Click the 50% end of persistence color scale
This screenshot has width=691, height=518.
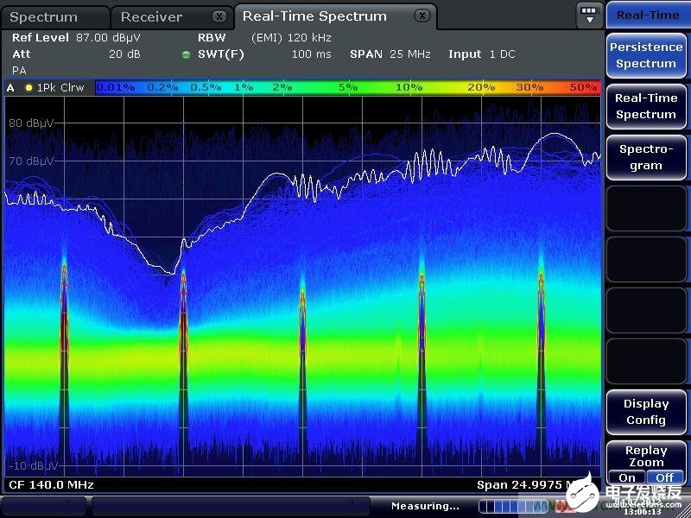coord(584,87)
